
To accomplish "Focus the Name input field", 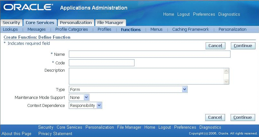I will [150, 54].
